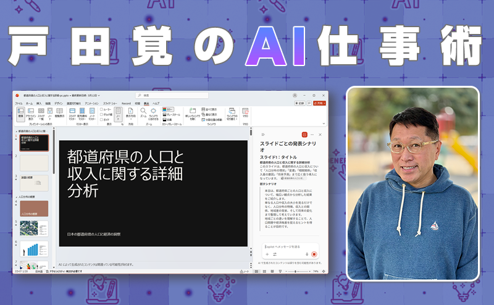Click the plus icon in Copilot input box

point(267,254)
